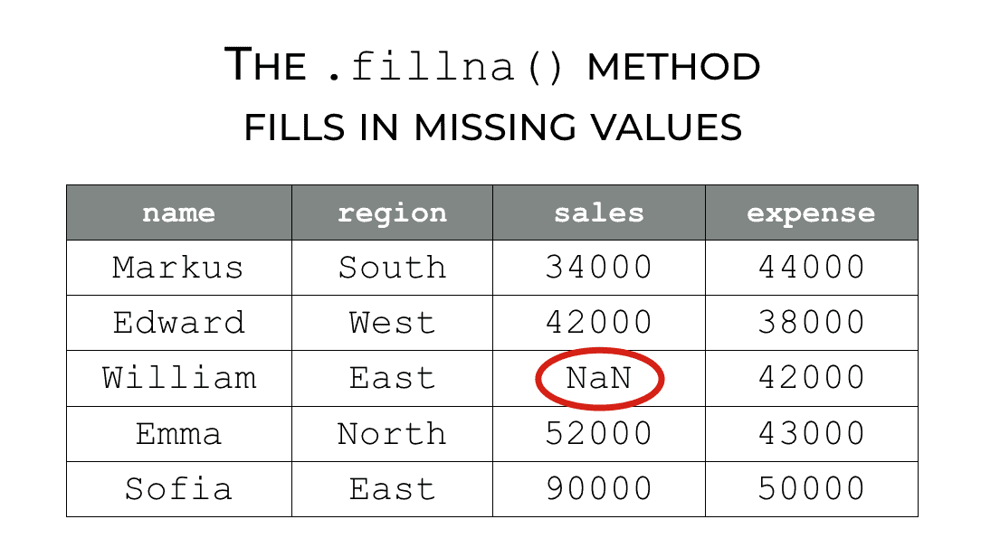Click the sales value 34000
Screen dimensions: 981x557
(x=599, y=268)
